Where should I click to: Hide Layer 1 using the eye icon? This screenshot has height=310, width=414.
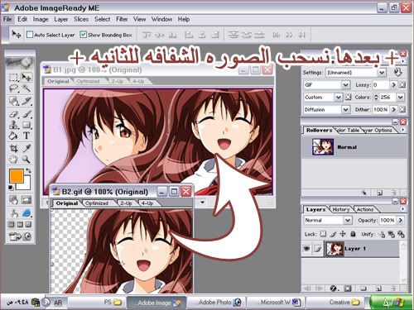click(x=306, y=248)
